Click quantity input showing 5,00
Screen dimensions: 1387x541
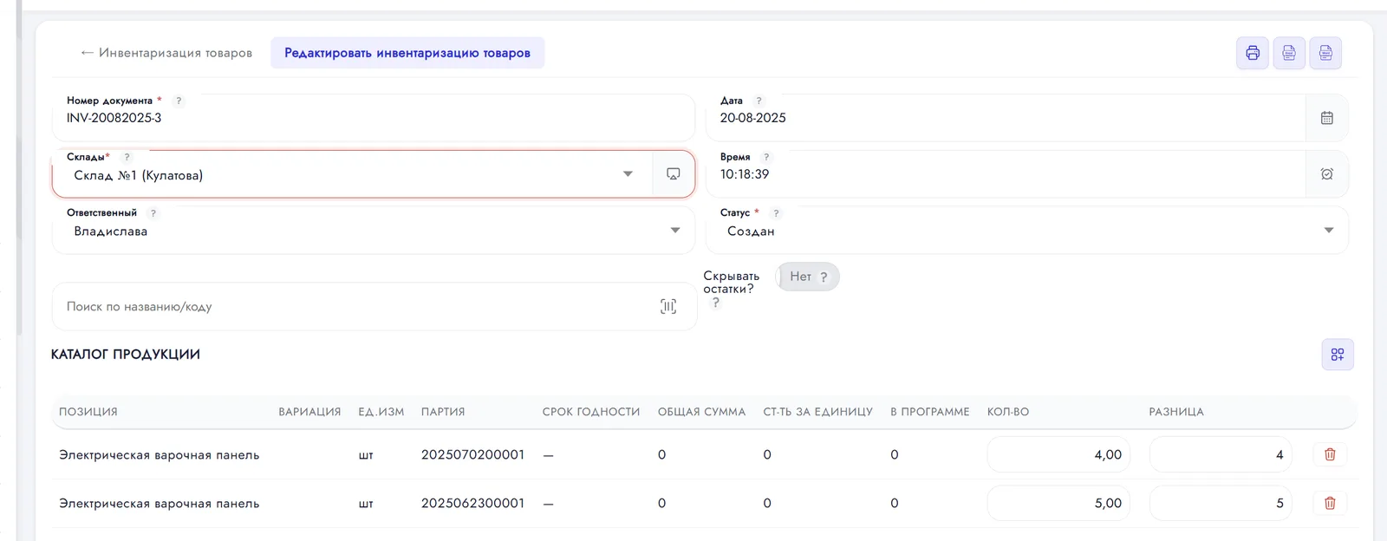1058,503
